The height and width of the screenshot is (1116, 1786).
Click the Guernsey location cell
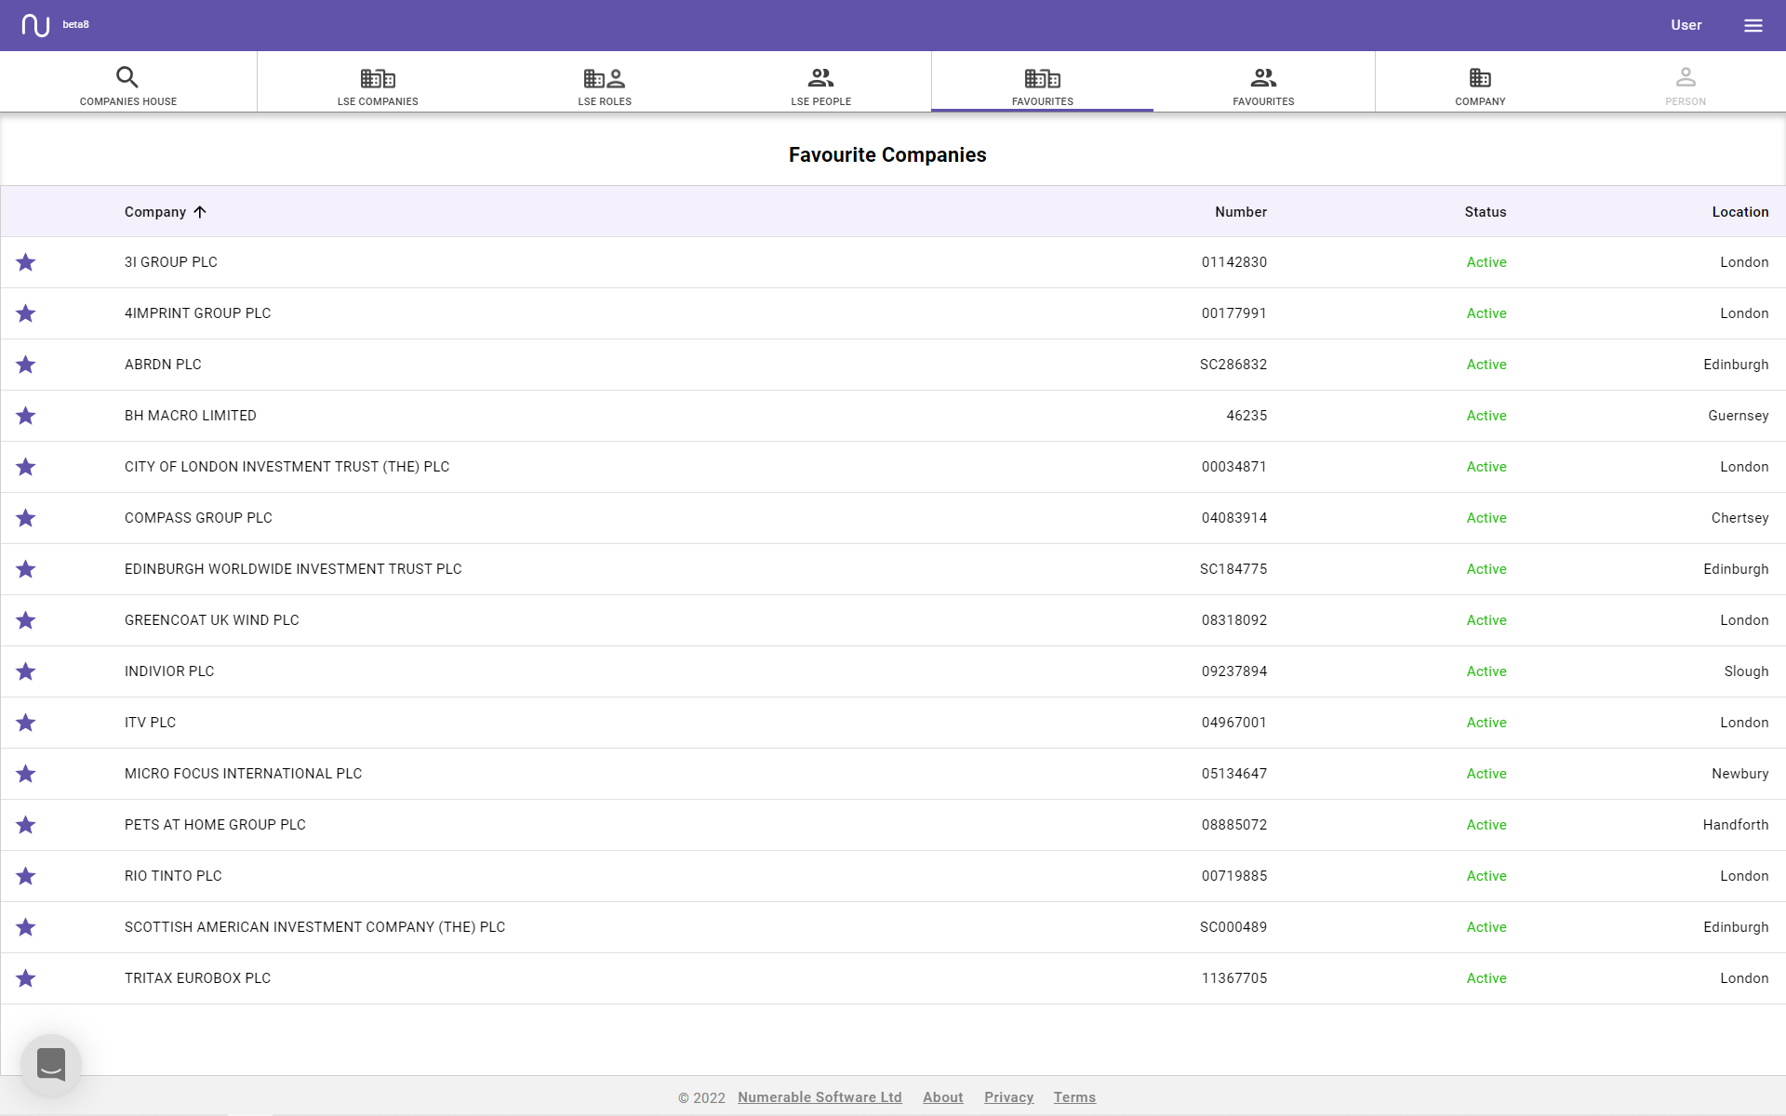pos(1738,416)
